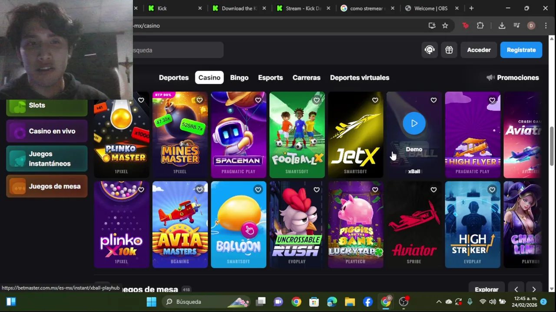Open Casino en vivo sidebar category

[47, 131]
